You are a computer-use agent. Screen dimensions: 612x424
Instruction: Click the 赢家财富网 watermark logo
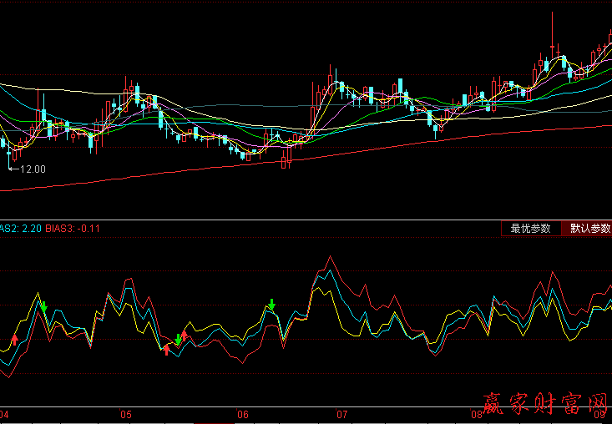[x=543, y=407]
